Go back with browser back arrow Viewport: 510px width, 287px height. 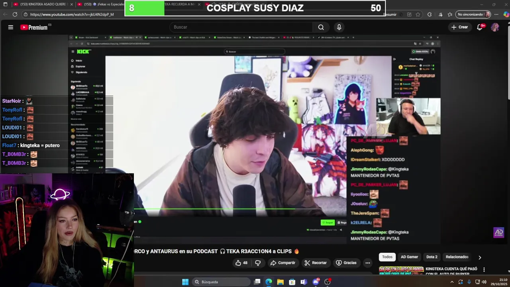pos(6,14)
